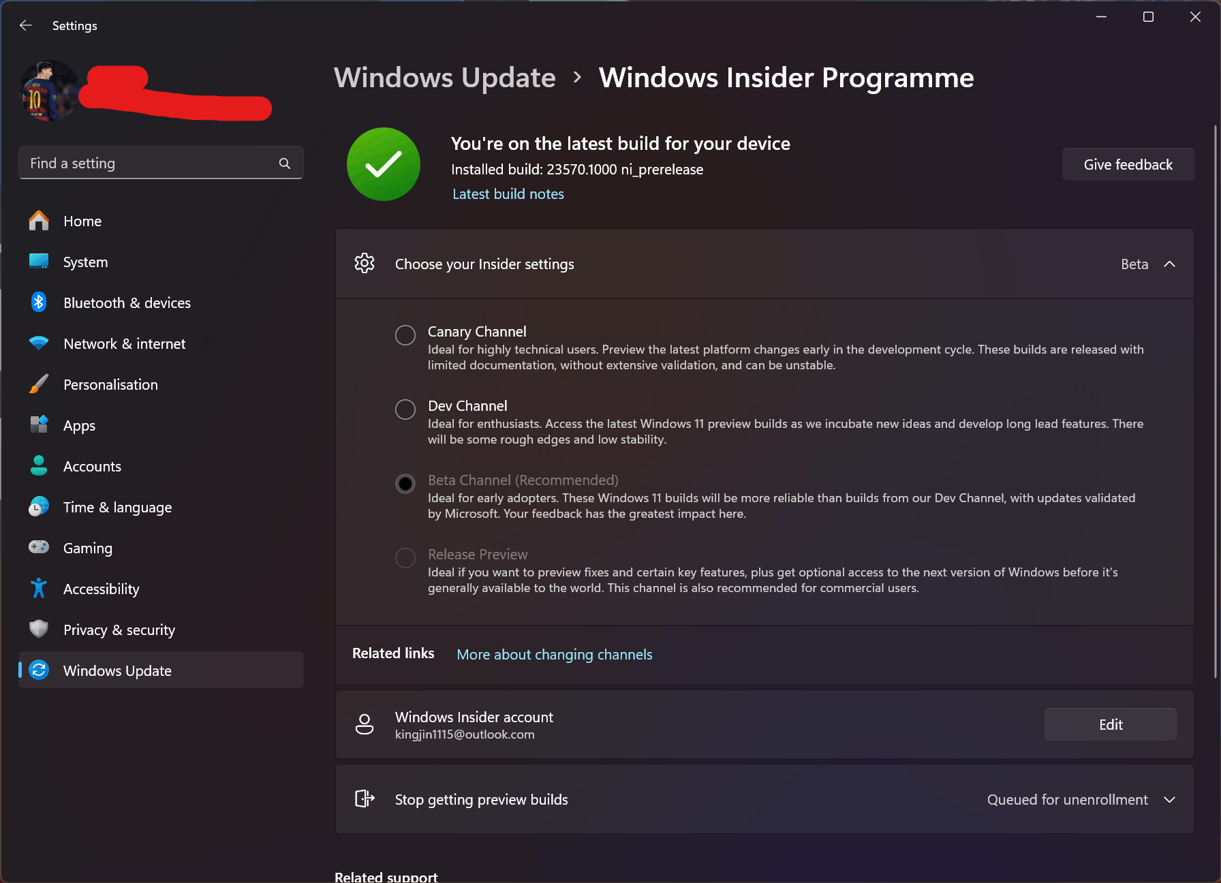Viewport: 1221px width, 883px height.
Task: Open Bluetooth & devices settings
Action: 39,303
